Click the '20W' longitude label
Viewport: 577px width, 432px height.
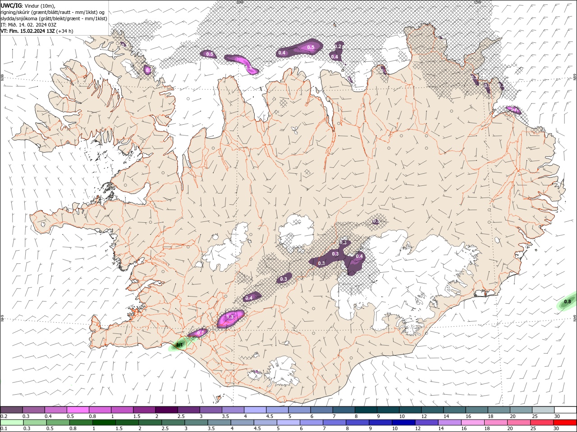[239, 2]
